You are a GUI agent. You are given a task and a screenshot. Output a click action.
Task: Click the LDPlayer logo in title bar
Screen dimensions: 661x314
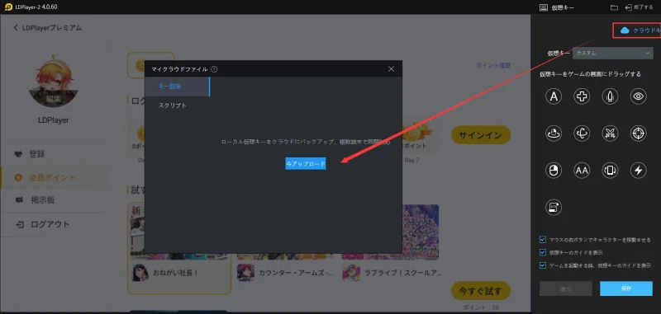[8, 7]
